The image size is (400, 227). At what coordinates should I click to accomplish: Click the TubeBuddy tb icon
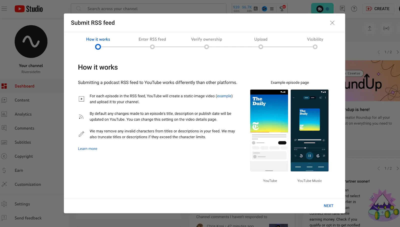(x=320, y=9)
